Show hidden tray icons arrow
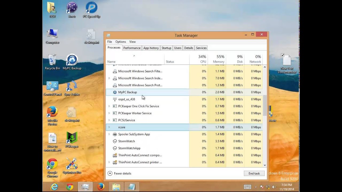342x192 pixels. point(256,187)
